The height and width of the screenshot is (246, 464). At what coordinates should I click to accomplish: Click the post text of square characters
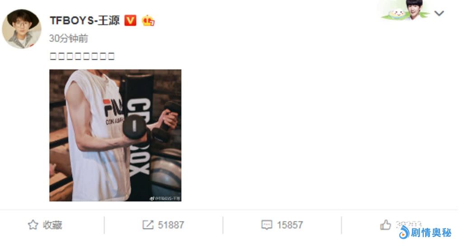[82, 56]
